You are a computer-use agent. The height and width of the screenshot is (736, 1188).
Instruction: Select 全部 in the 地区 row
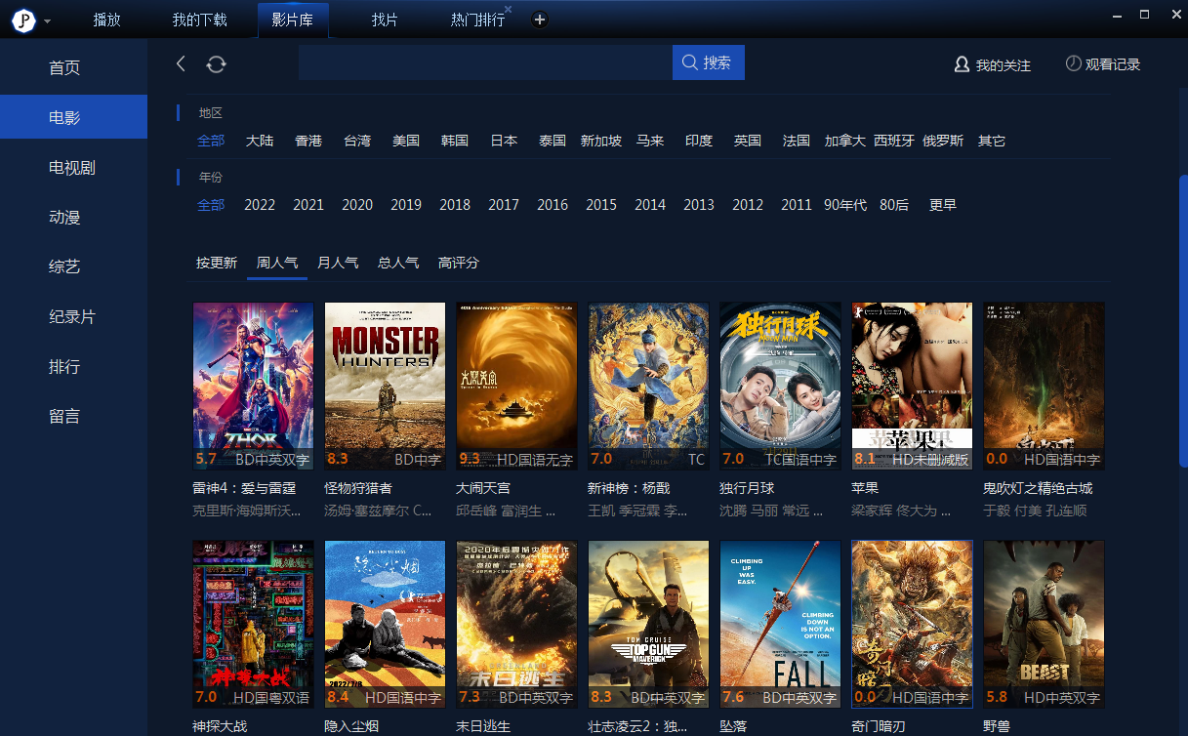pyautogui.click(x=211, y=141)
